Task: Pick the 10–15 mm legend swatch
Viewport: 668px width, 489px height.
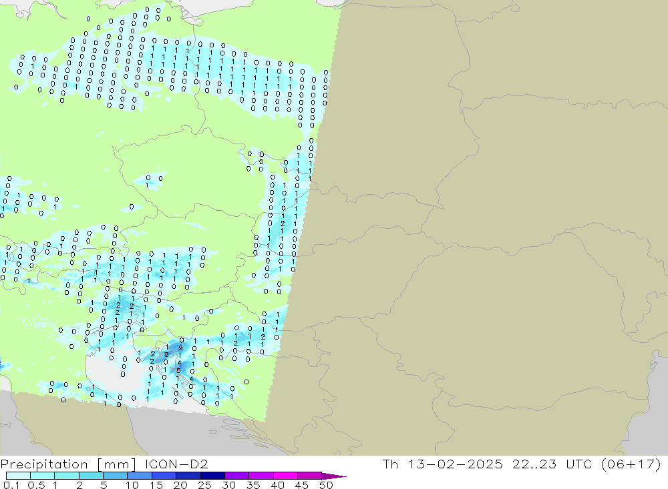Action: point(140,476)
